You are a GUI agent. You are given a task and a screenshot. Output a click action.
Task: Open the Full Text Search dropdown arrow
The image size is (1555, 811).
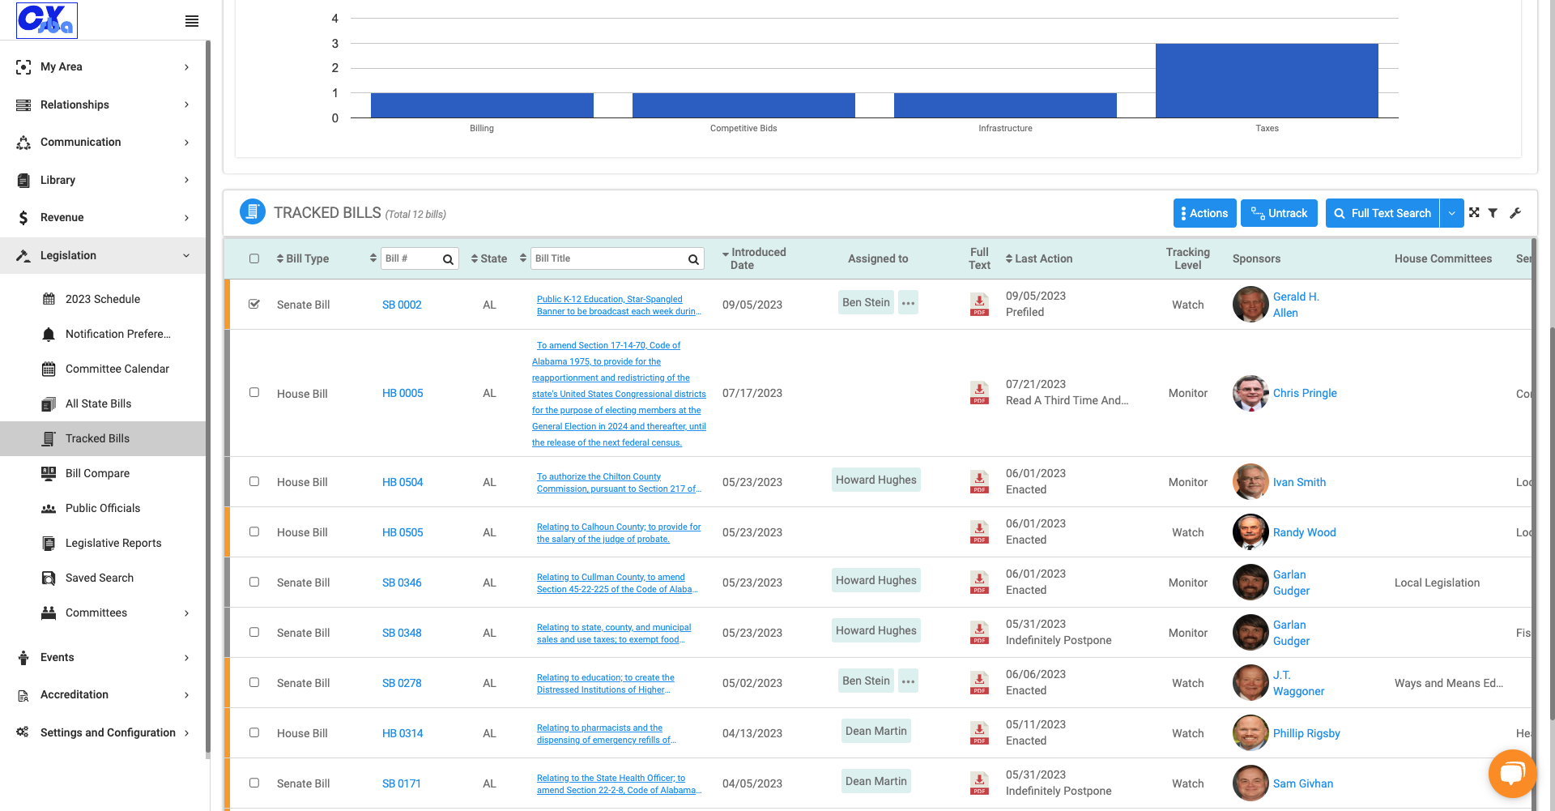pyautogui.click(x=1451, y=213)
